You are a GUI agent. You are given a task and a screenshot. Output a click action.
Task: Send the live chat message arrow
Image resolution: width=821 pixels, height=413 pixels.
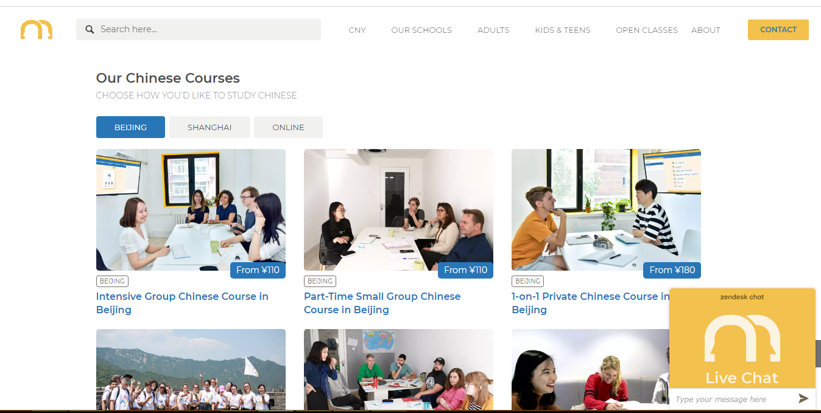tap(803, 398)
